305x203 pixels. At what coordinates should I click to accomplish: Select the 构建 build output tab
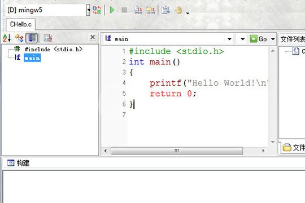tap(18, 163)
